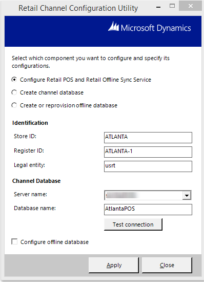Click the Register ID field ATLANTA-1
Viewport: 204px width, 282px height.
148,152
